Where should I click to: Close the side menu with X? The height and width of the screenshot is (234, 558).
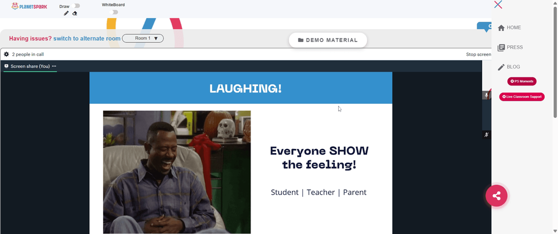[498, 4]
